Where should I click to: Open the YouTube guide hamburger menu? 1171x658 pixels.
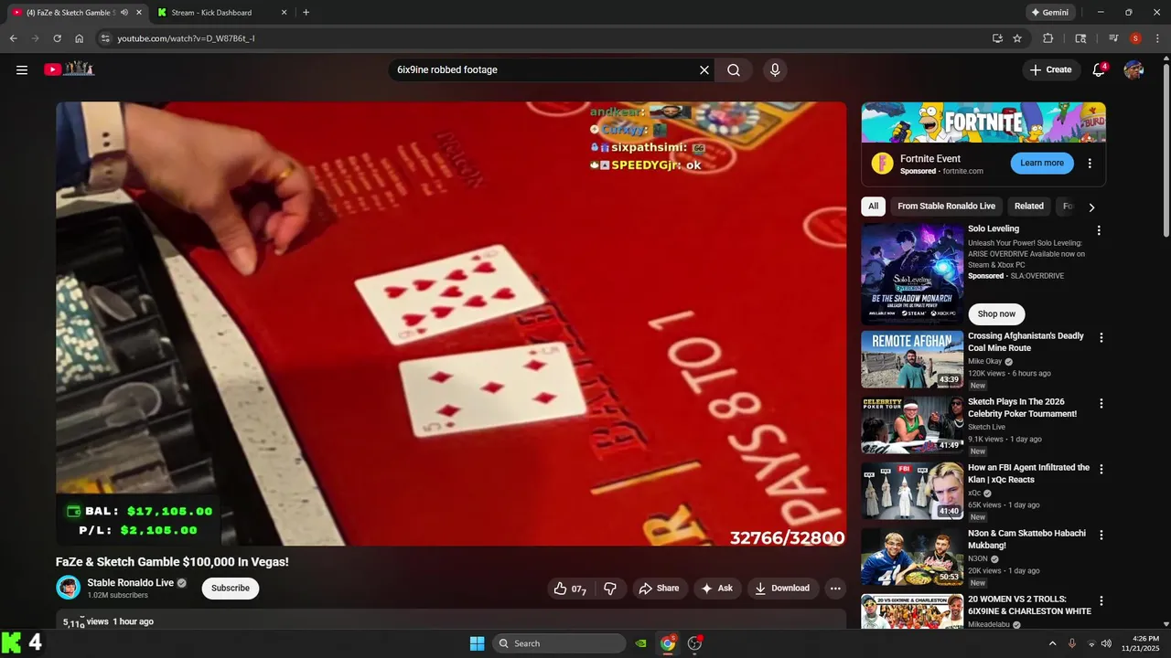22,69
